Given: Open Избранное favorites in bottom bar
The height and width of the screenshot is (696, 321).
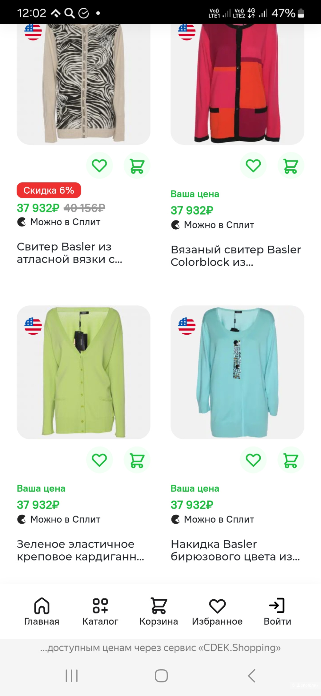Looking at the screenshot, I should [217, 611].
